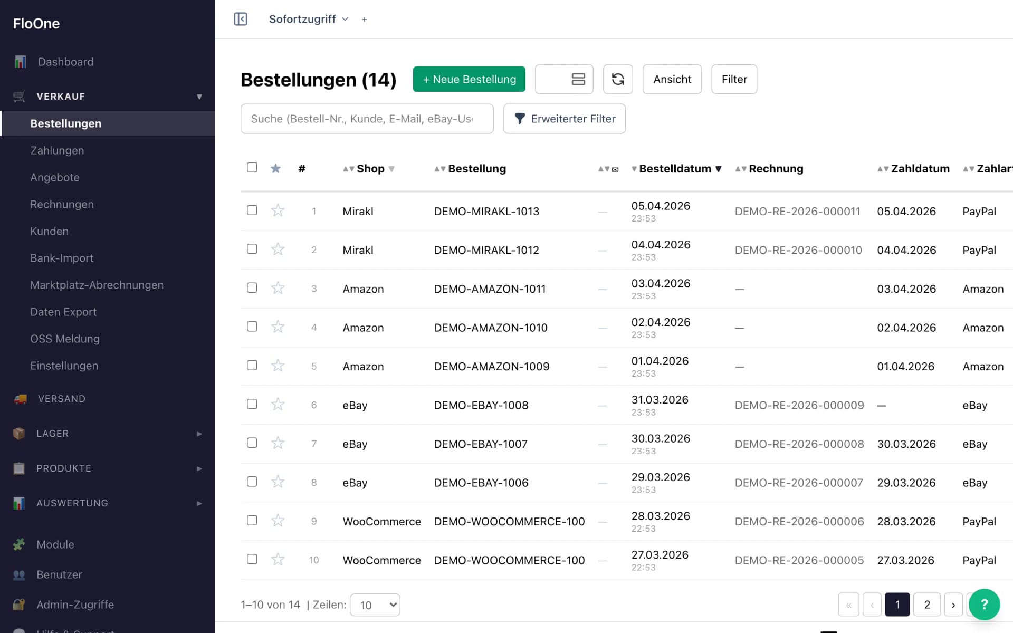Favorite the DEMO-EBAY-1006 order
The image size is (1013, 633).
tap(278, 482)
